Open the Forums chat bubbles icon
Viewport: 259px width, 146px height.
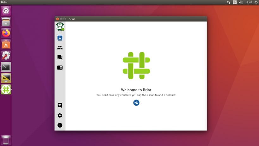(x=60, y=58)
